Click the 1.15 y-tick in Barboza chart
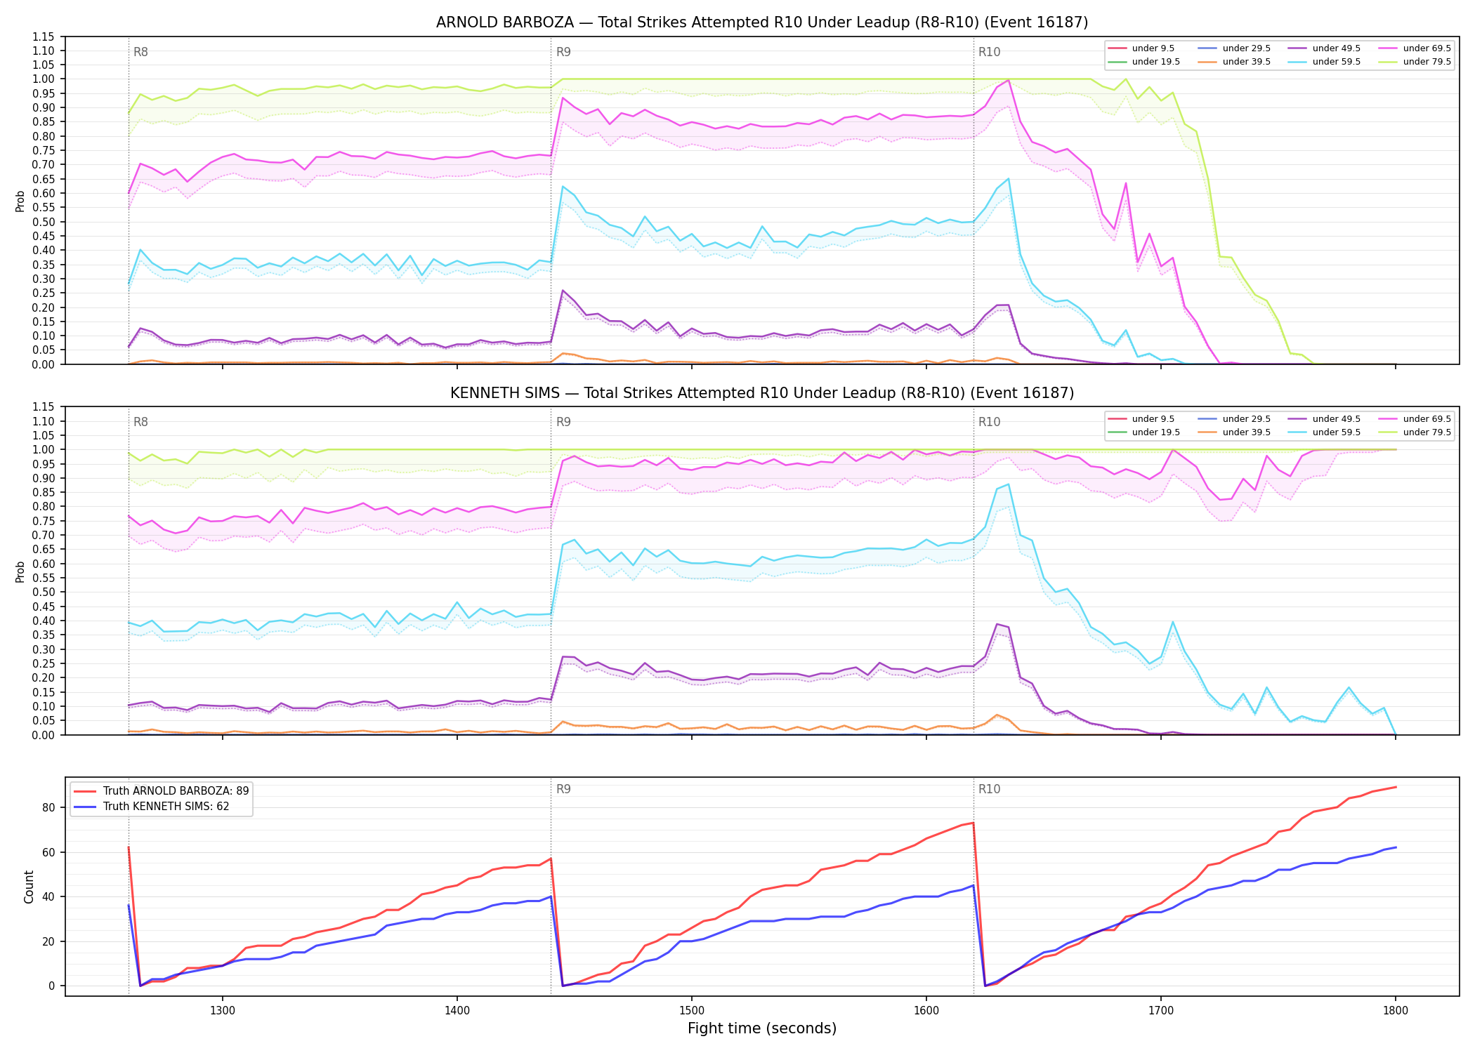 (x=44, y=37)
